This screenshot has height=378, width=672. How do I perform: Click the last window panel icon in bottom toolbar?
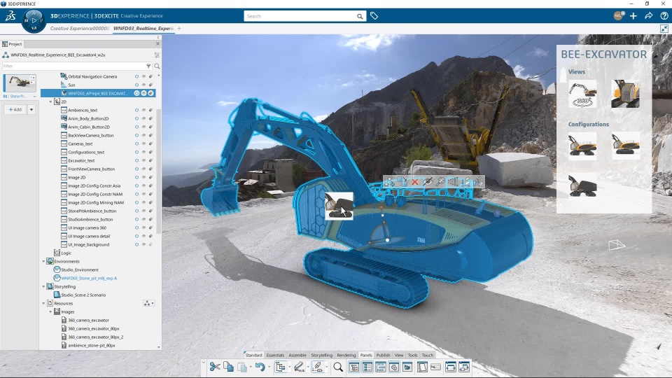(464, 367)
